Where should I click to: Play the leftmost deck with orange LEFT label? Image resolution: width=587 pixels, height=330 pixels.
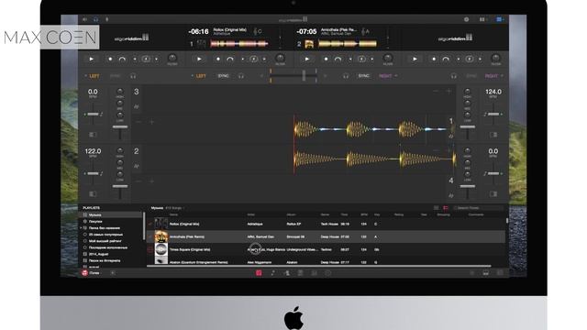91,59
